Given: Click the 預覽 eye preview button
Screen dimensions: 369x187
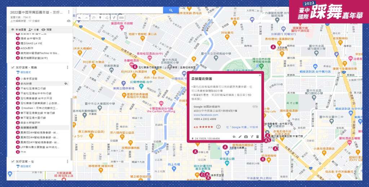Looking at the screenshot, I should tap(46, 29).
